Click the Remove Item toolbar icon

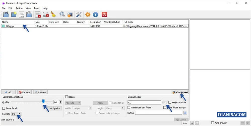click(38, 15)
